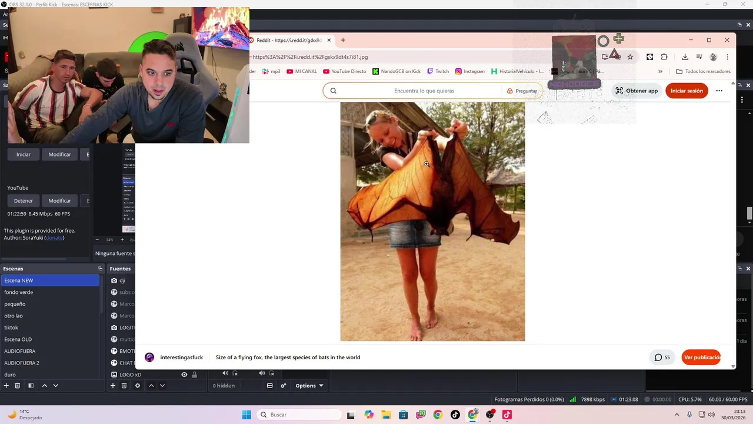Open source properties gear icon
This screenshot has height=424, width=753.
pos(138,386)
